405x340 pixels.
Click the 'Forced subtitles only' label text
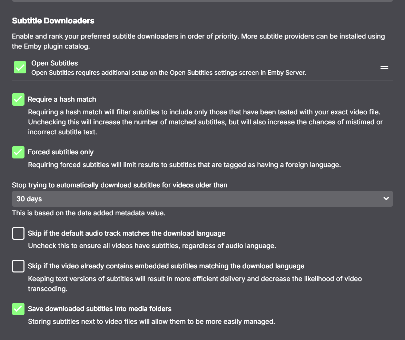(x=61, y=152)
